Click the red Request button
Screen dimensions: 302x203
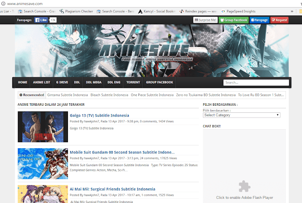click(279, 20)
